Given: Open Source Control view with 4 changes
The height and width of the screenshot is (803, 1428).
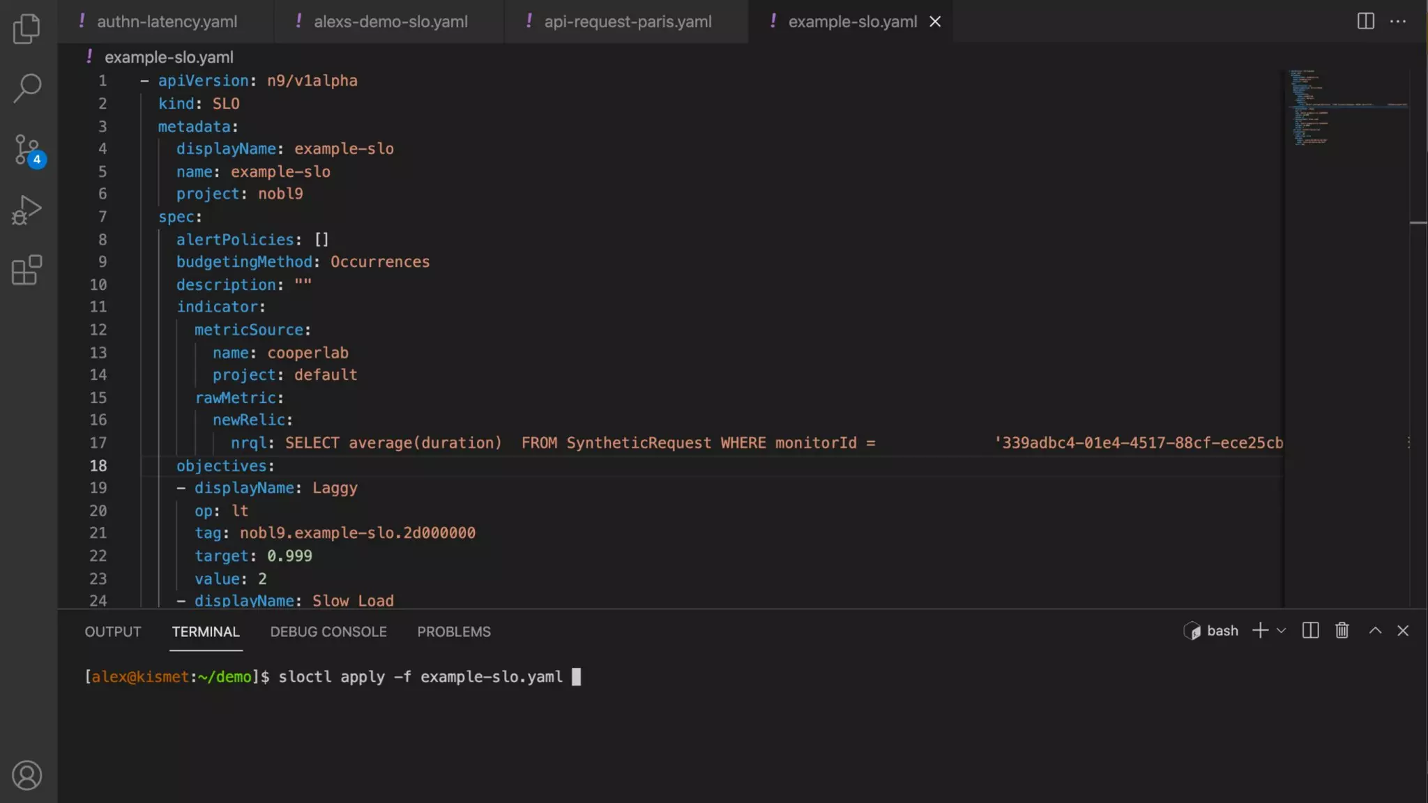Looking at the screenshot, I should (26, 150).
